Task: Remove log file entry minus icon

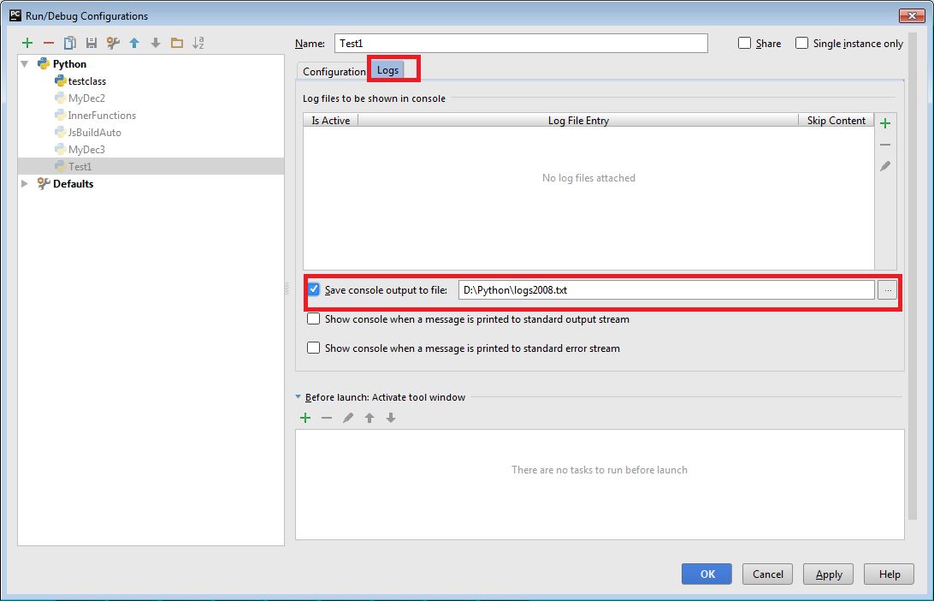Action: (x=885, y=145)
